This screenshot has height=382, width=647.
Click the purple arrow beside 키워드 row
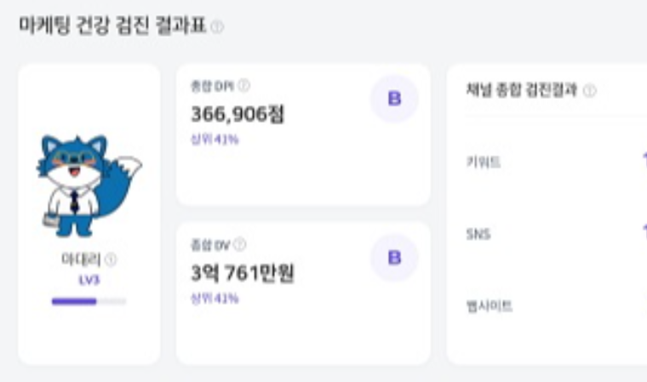point(644,161)
